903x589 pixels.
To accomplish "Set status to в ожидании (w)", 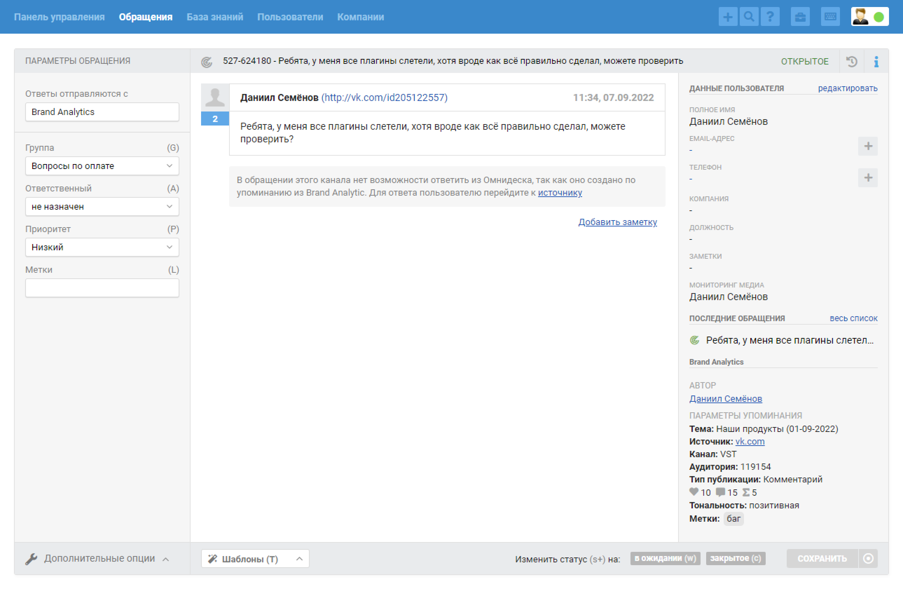I will pyautogui.click(x=665, y=558).
